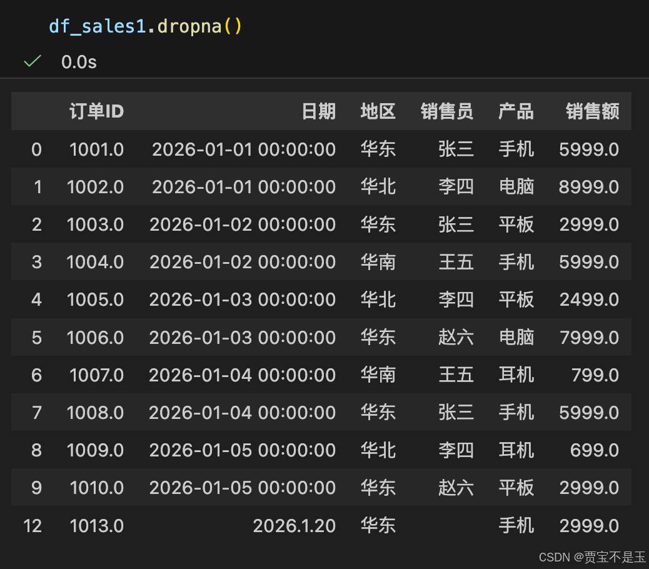Image resolution: width=649 pixels, height=569 pixels.
Task: Click date cell in row 1001.0
Action: coord(244,149)
